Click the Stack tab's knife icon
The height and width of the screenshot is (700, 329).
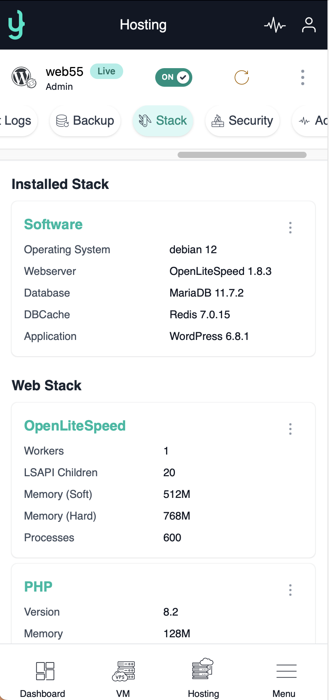[145, 121]
